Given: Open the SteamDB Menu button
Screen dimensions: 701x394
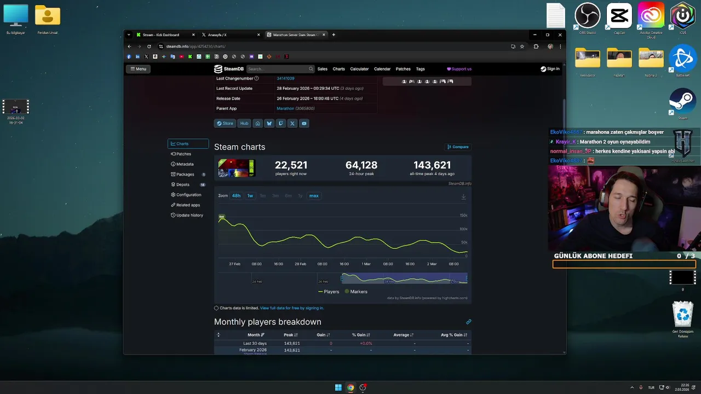Looking at the screenshot, I should coord(138,69).
